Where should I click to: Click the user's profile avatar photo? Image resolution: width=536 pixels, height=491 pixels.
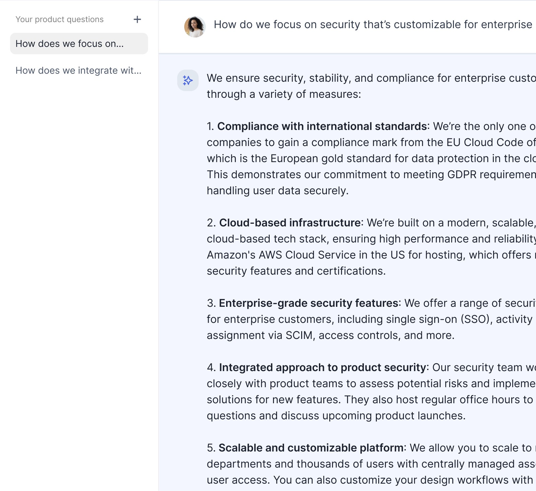(x=195, y=27)
